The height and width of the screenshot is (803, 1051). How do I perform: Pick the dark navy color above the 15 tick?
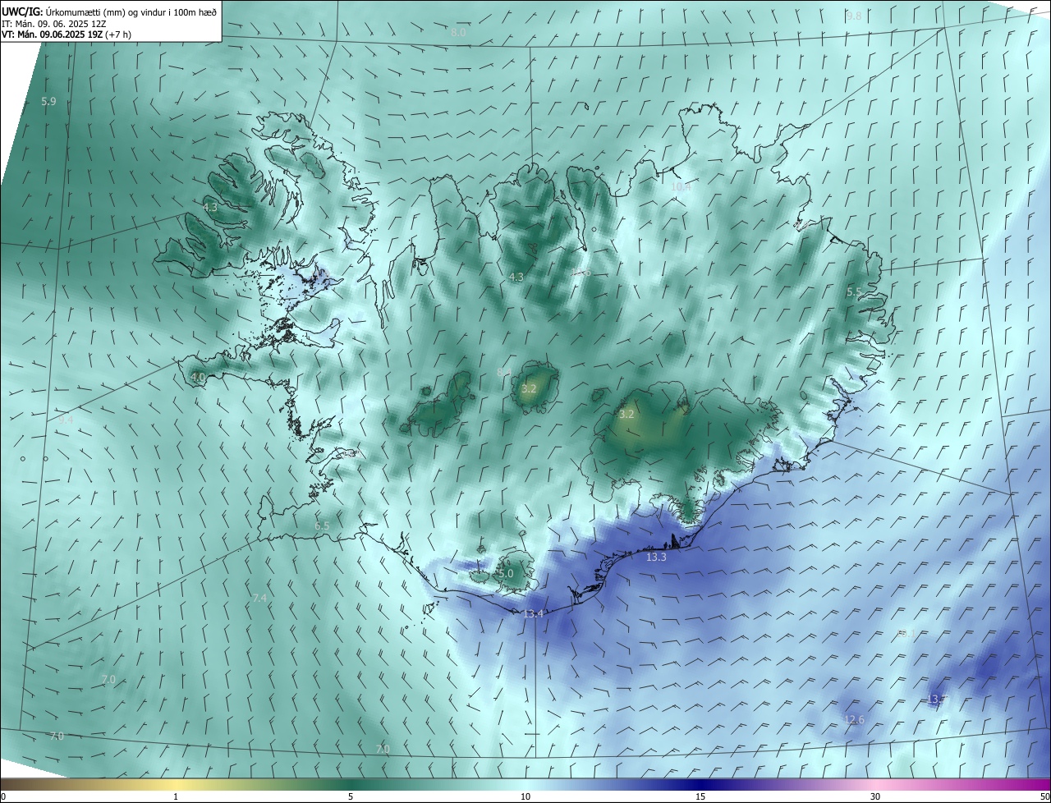(700, 784)
